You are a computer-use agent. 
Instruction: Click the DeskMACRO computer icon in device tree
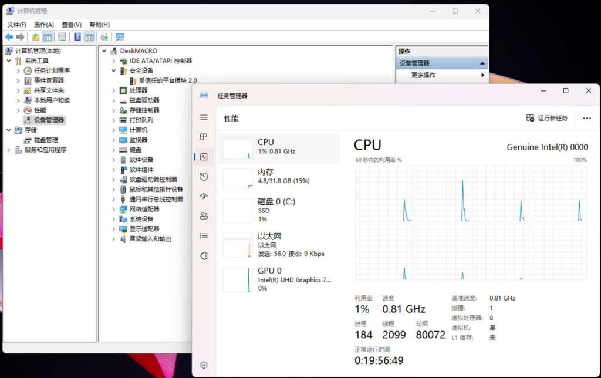(x=114, y=51)
